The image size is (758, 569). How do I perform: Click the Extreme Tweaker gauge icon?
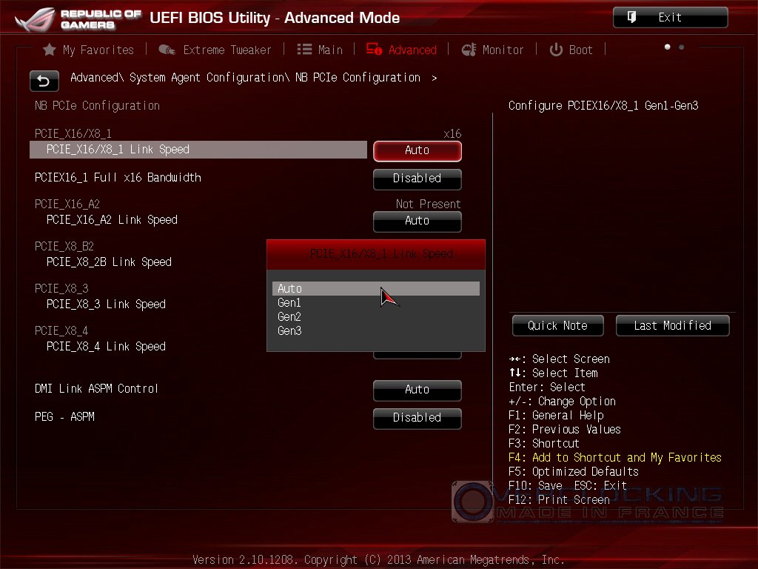[x=167, y=50]
